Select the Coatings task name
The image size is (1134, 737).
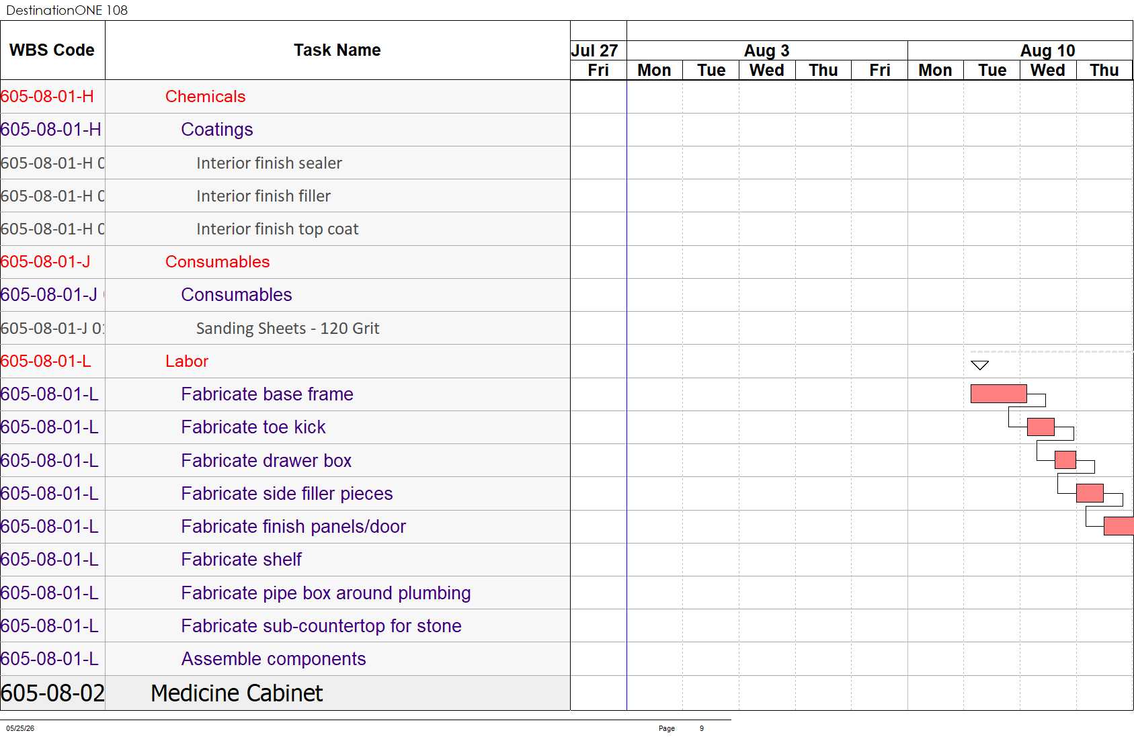pos(217,130)
